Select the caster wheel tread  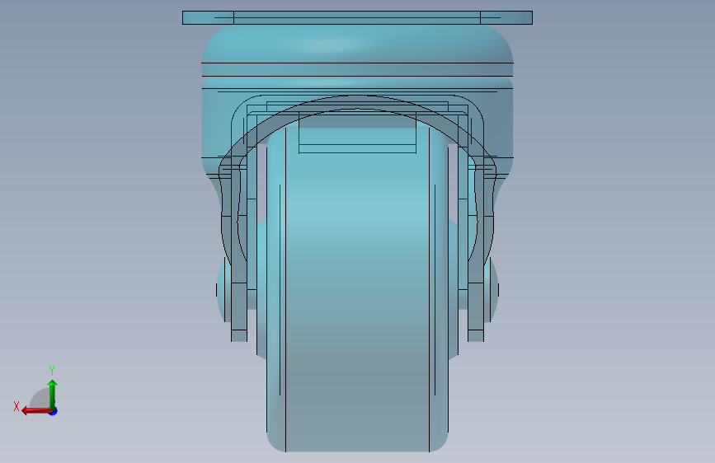357,292
